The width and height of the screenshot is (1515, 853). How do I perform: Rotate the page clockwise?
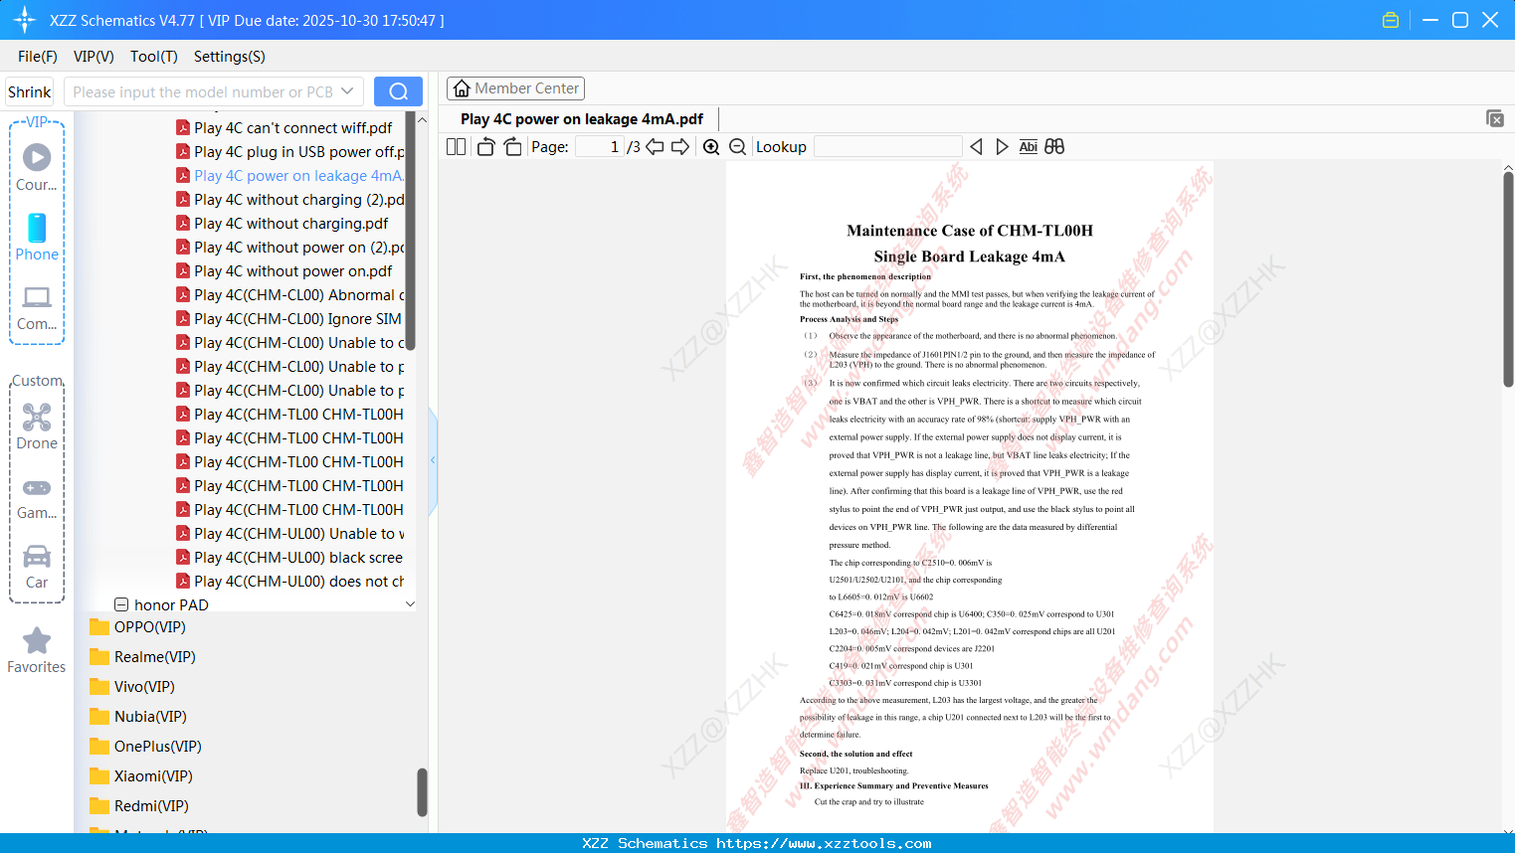pos(512,146)
